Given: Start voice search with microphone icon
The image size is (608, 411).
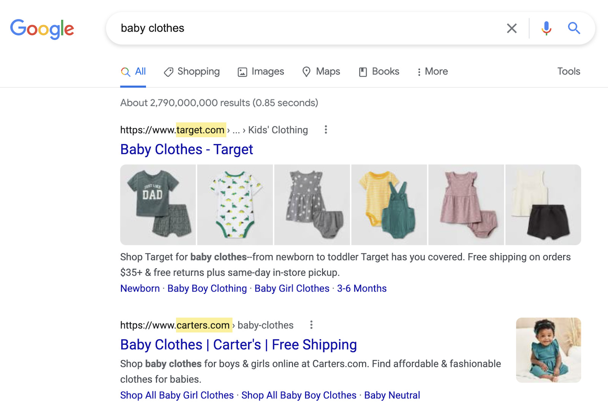Looking at the screenshot, I should (546, 28).
